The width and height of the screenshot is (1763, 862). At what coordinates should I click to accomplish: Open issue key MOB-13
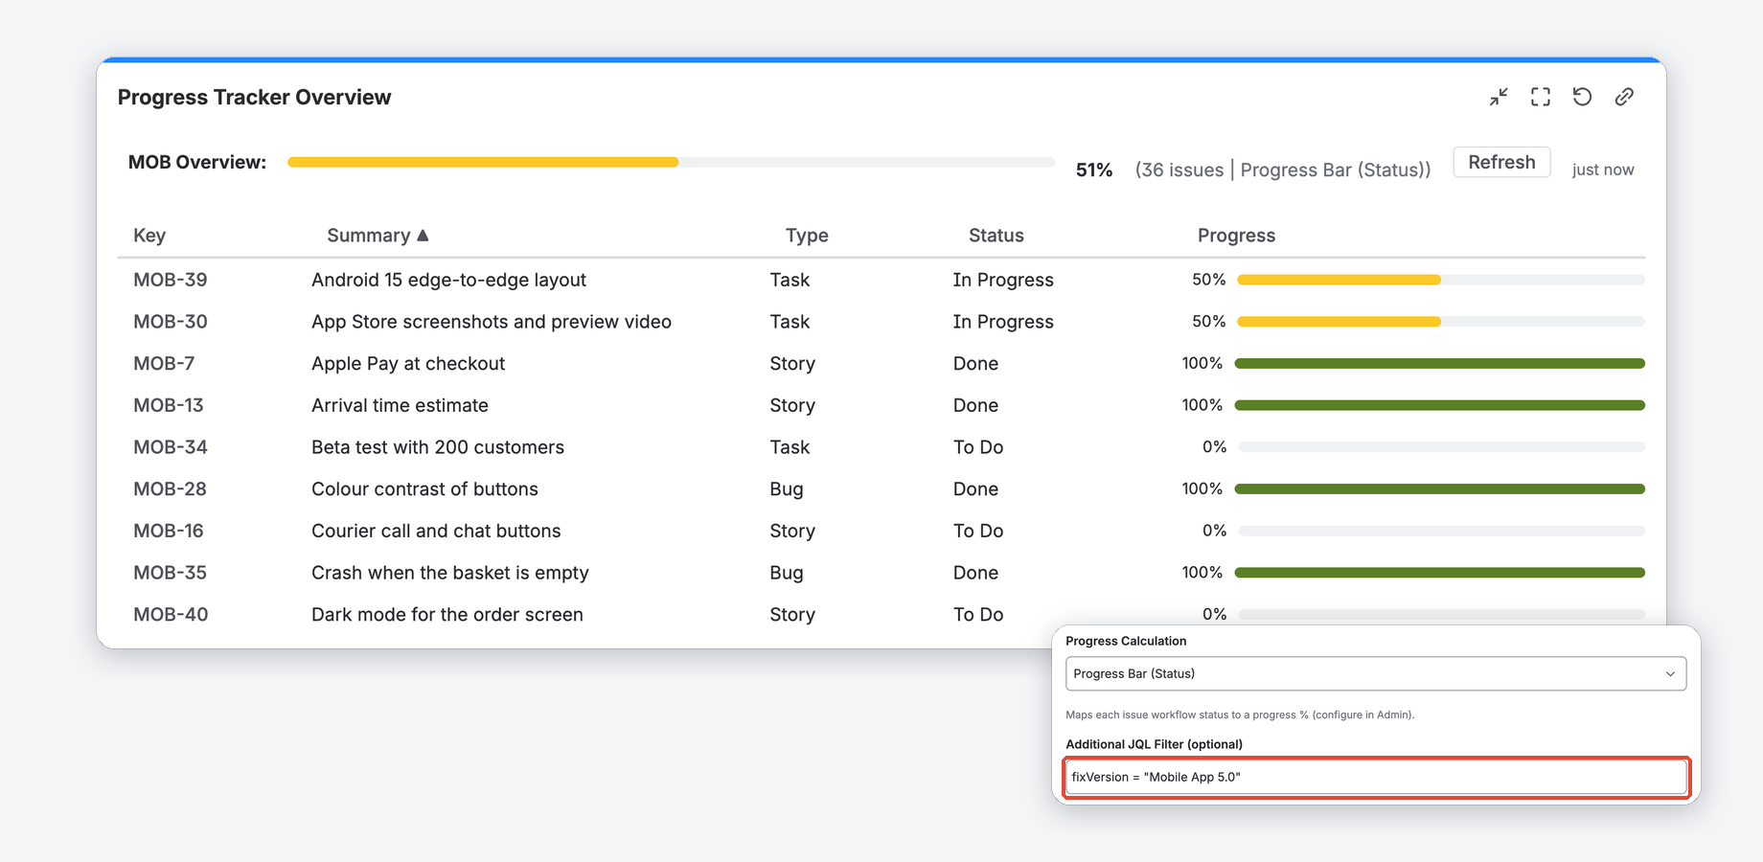(169, 405)
